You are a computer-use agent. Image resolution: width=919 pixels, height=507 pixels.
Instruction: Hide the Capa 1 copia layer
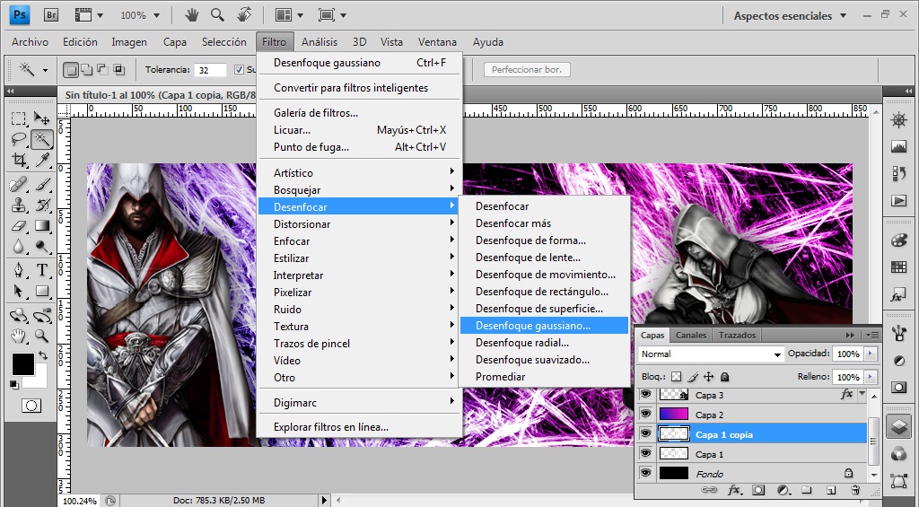(x=645, y=433)
